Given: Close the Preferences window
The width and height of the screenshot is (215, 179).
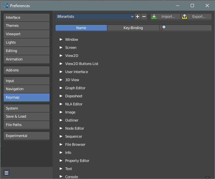Looking at the screenshot, I should point(207,5).
